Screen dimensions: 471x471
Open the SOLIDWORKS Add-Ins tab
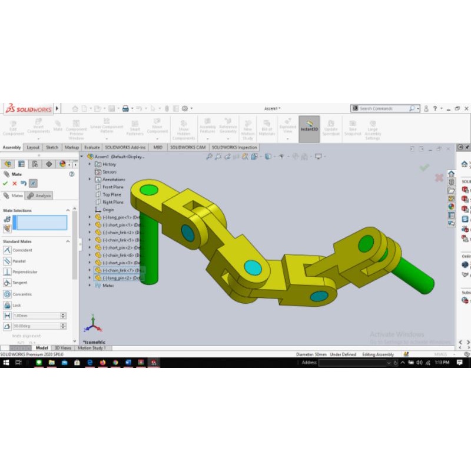(x=125, y=147)
